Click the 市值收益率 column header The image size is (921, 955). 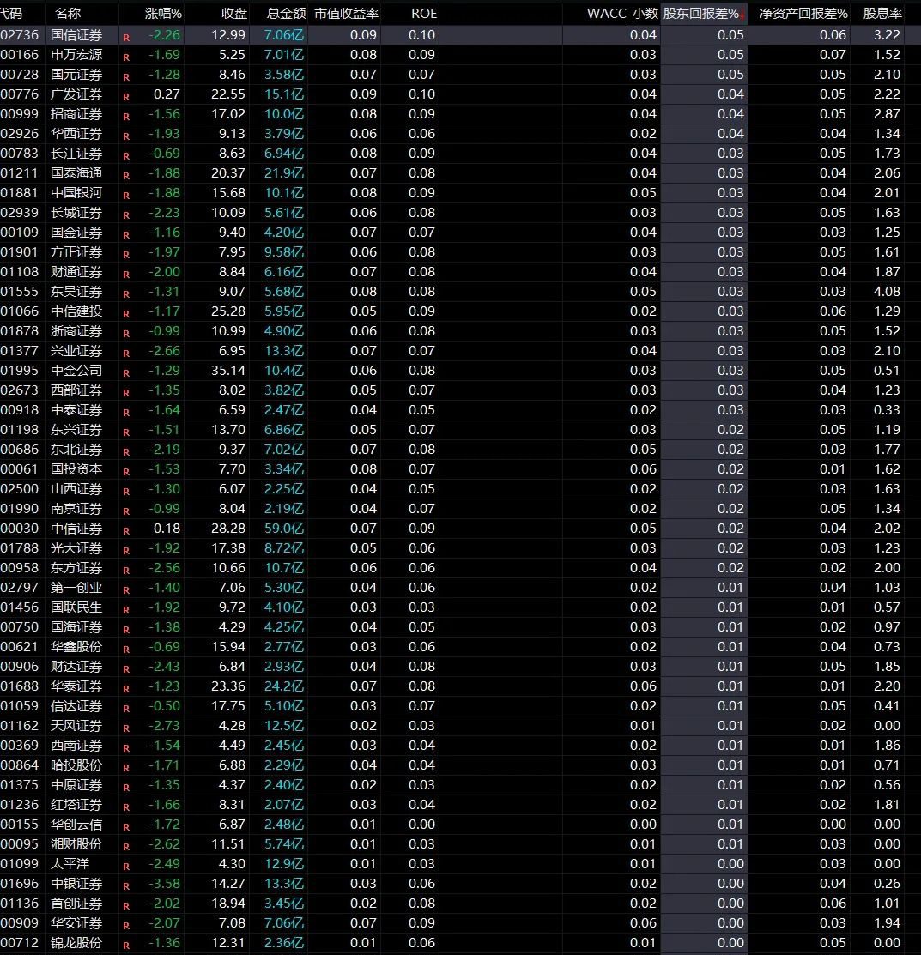click(x=346, y=14)
